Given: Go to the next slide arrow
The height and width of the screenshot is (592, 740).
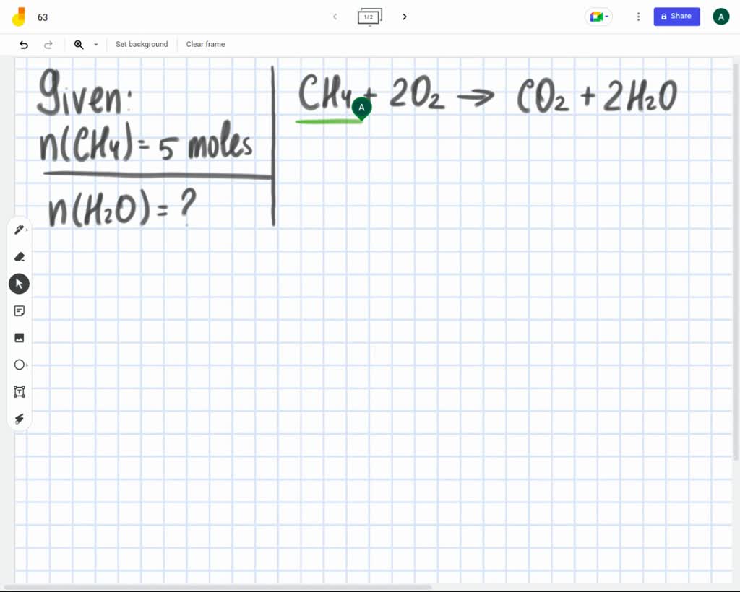Looking at the screenshot, I should coord(404,16).
